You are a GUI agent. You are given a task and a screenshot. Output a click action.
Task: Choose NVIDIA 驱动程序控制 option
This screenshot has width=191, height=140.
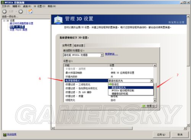tap(131, 91)
